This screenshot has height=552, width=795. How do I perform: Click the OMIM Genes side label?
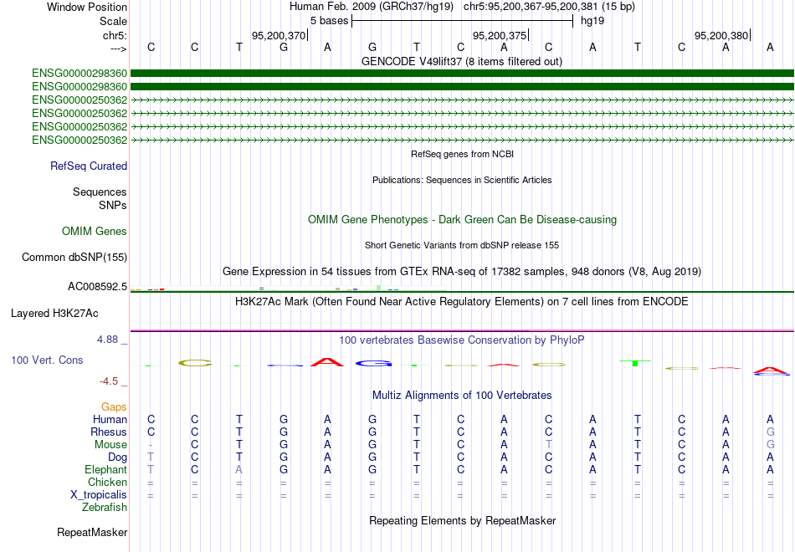95,231
